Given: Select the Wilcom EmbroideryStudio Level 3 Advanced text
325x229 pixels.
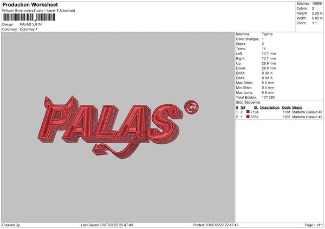Looking at the screenshot, I should (38, 11).
